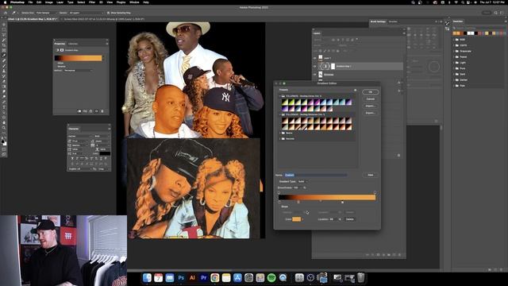Click Cancel in the Gradient Editor
This screenshot has height=286, width=508.
pyautogui.click(x=371, y=99)
